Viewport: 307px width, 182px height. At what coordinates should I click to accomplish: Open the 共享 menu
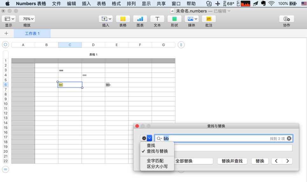tap(161, 3)
